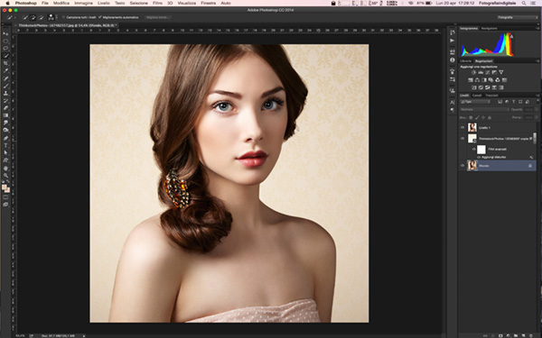Image resolution: width=542 pixels, height=338 pixels.
Task: Select the History Brush tool
Action: [6, 101]
